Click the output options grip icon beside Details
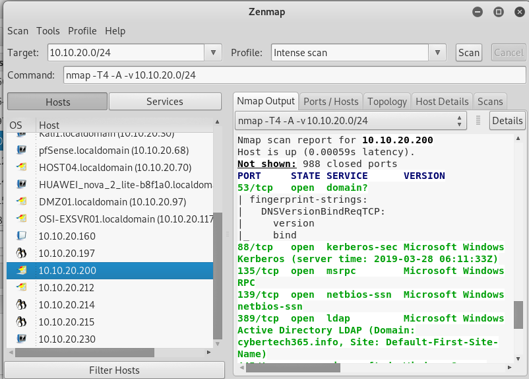This screenshot has height=379, width=529. [478, 120]
